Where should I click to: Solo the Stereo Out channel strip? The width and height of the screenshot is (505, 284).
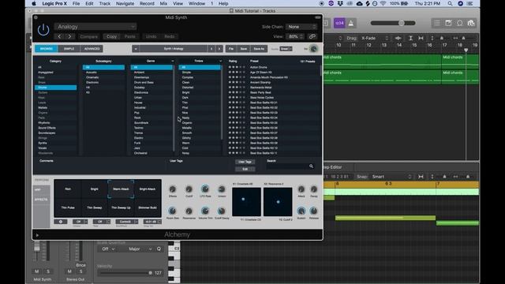coord(80,271)
